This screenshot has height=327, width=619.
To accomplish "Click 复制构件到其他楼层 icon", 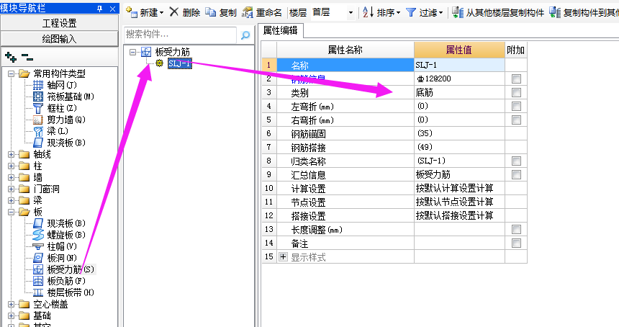I will pyautogui.click(x=555, y=12).
